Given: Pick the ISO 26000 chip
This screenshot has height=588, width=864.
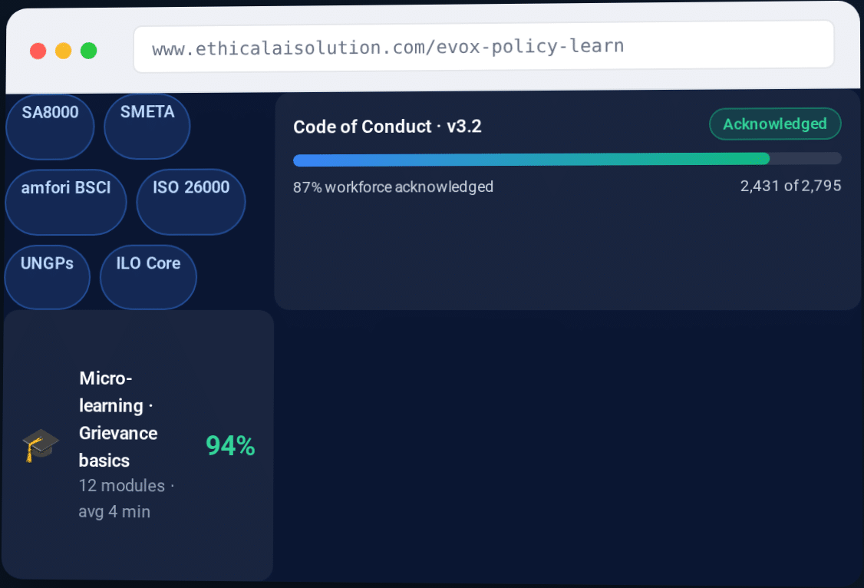Looking at the screenshot, I should pyautogui.click(x=190, y=202).
